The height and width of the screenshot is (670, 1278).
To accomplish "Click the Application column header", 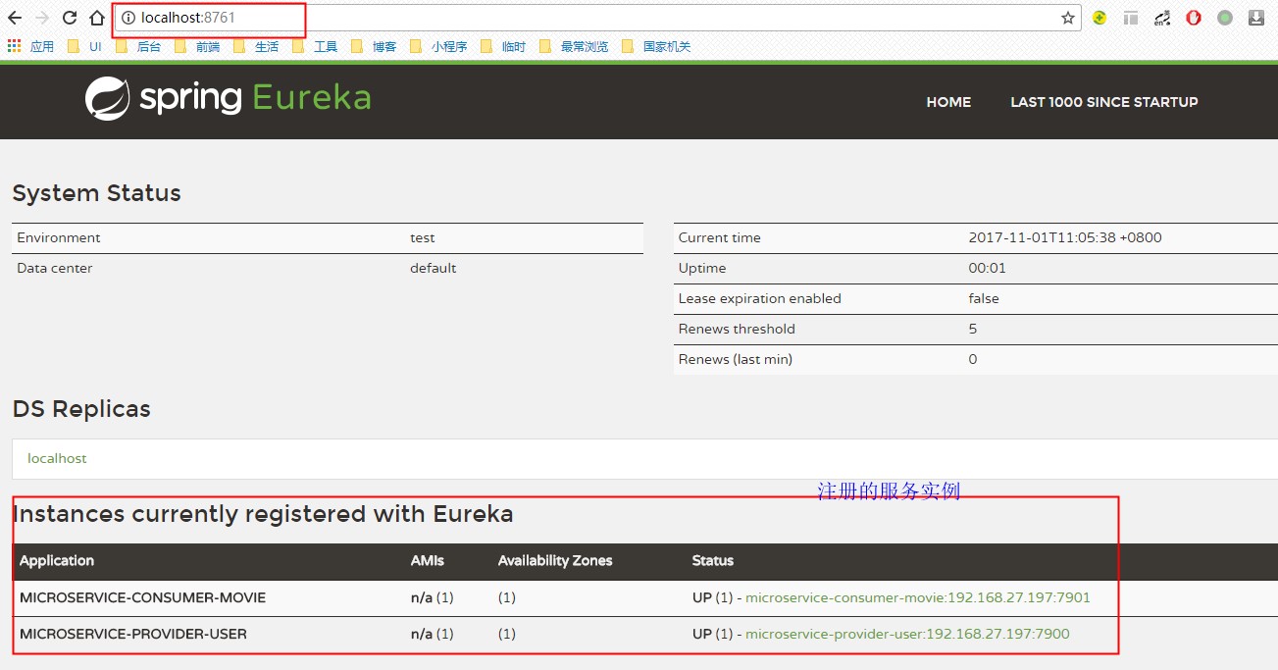I will pos(57,561).
